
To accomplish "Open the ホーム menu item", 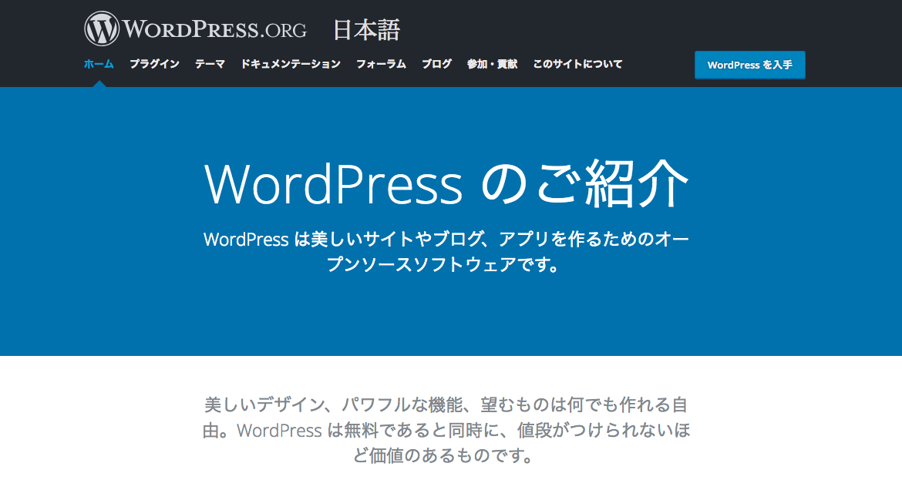I will 99,64.
